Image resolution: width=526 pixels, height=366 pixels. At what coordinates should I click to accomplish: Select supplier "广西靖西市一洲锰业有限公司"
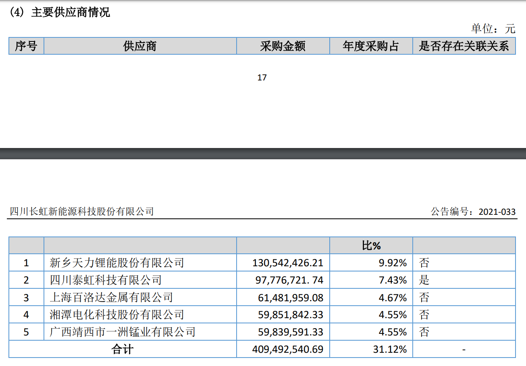[123, 332]
